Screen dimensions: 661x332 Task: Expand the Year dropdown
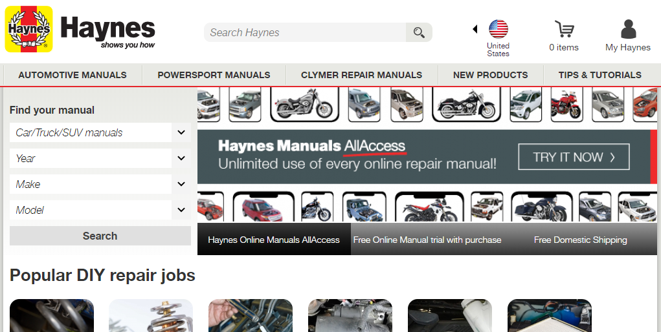tap(100, 158)
